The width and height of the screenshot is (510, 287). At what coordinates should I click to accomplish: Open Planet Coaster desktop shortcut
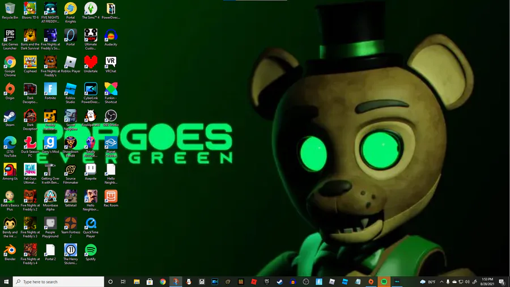[x=111, y=147]
